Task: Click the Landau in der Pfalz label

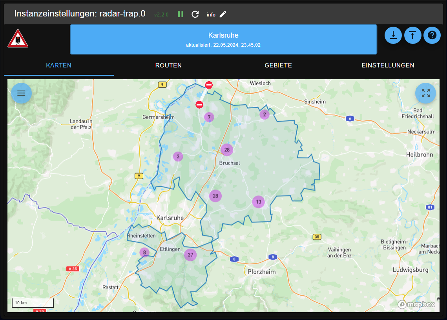Action: [x=81, y=124]
